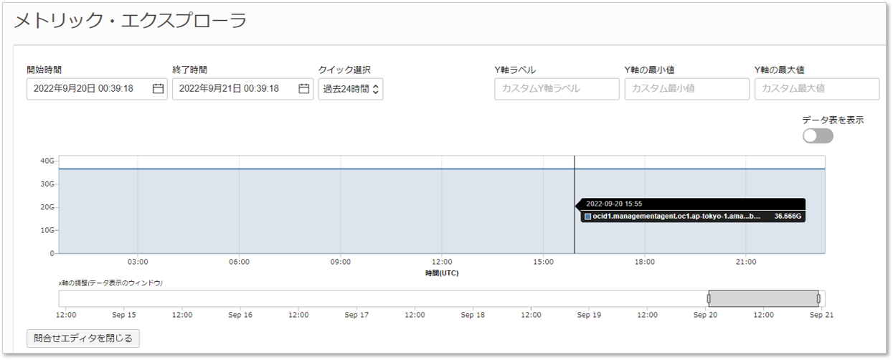Viewport: 893px width, 360px height.
Task: Click the blue series square in the tooltip
Action: [588, 216]
